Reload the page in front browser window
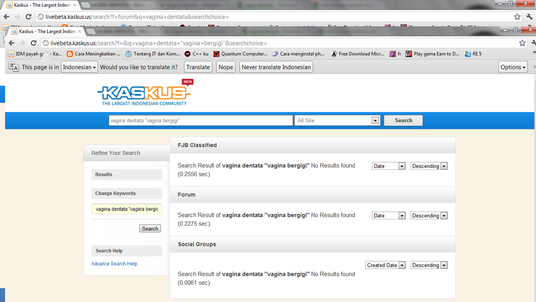 34,43
